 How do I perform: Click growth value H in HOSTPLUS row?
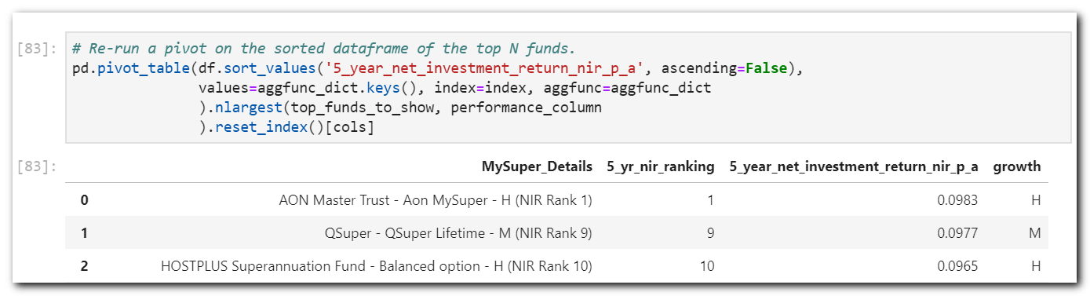pos(1036,266)
